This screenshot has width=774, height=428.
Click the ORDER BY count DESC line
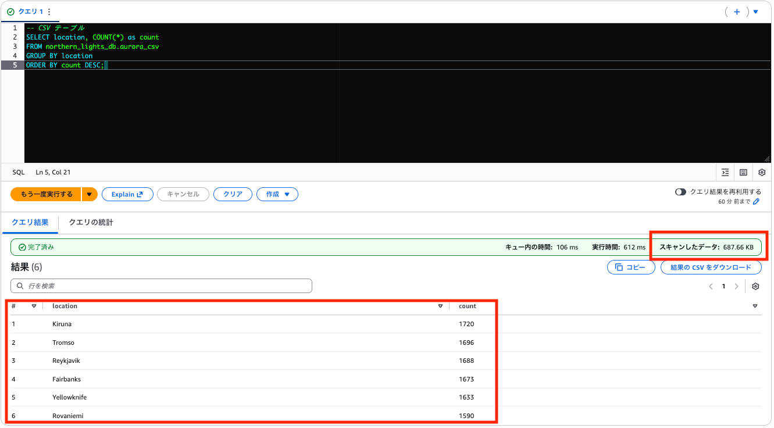[x=65, y=65]
